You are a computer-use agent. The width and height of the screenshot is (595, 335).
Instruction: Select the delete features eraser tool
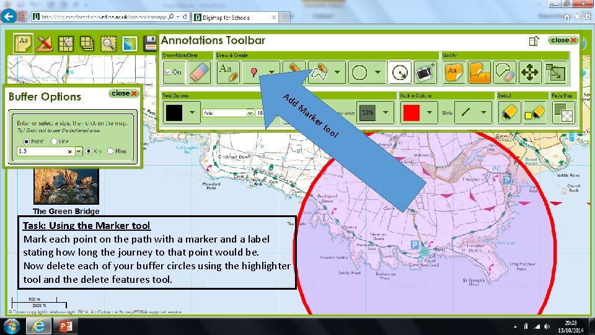pyautogui.click(x=505, y=72)
